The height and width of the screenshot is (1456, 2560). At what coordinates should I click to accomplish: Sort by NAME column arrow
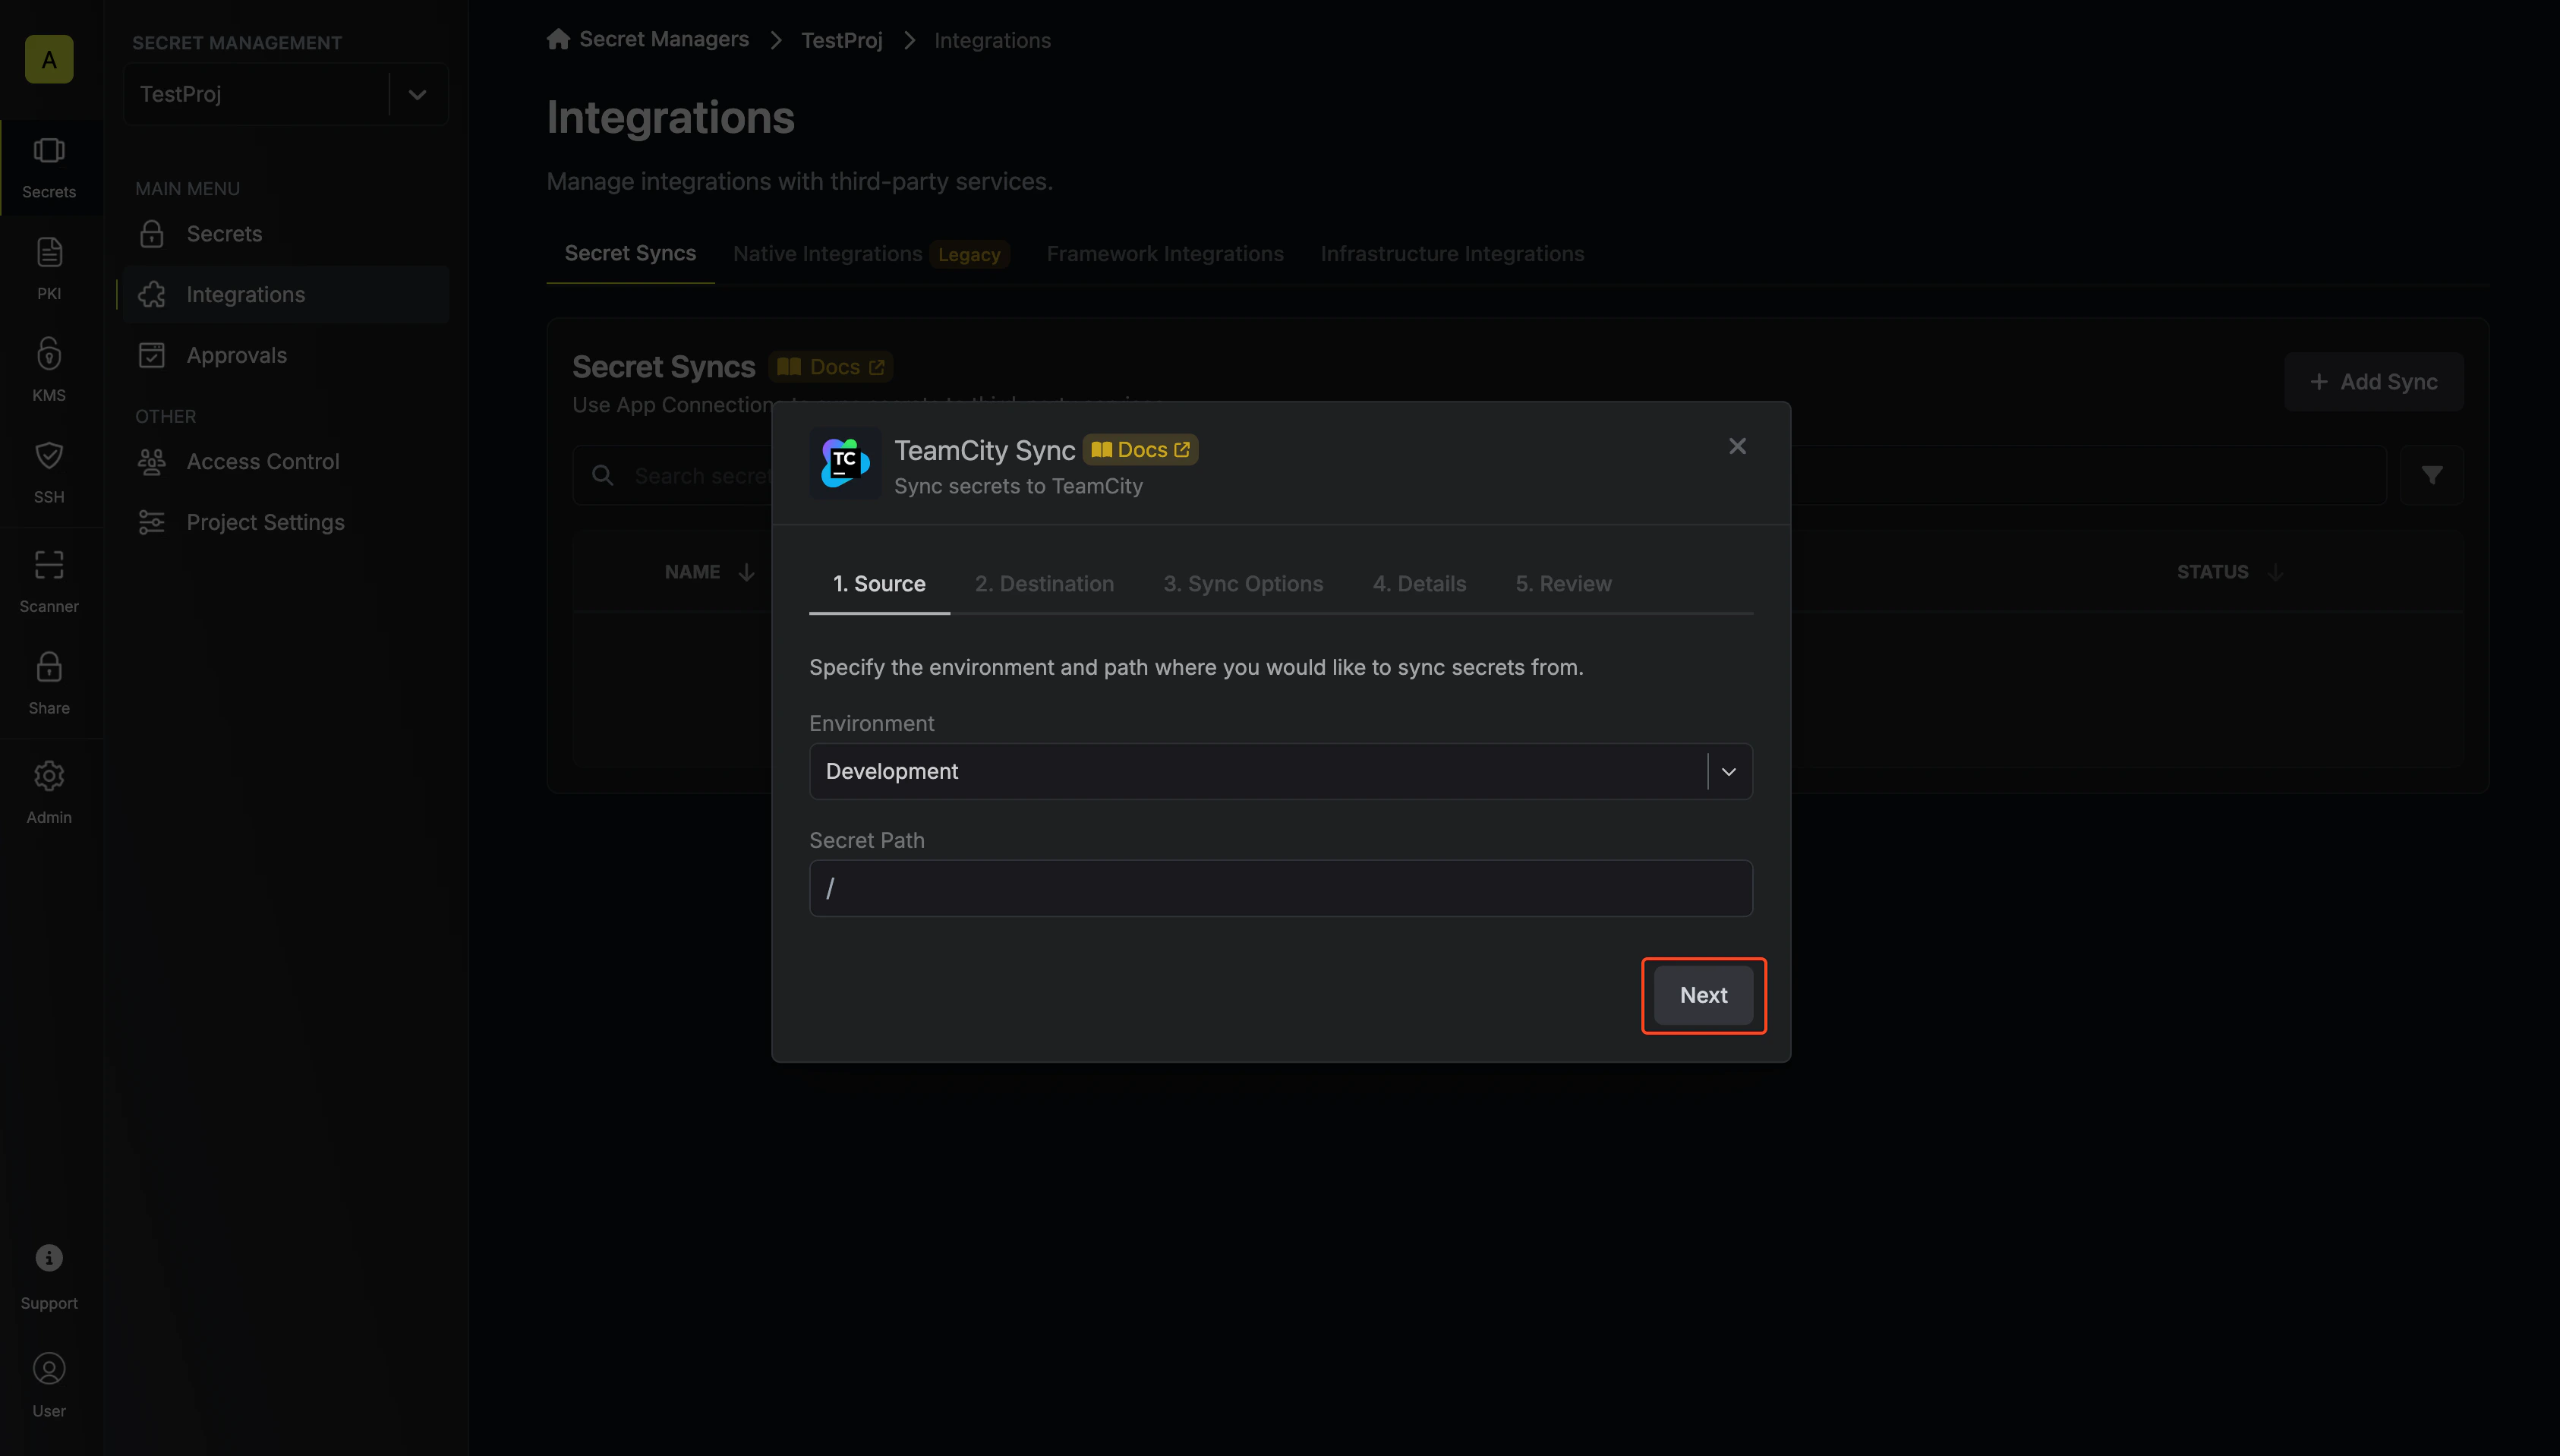(x=746, y=572)
